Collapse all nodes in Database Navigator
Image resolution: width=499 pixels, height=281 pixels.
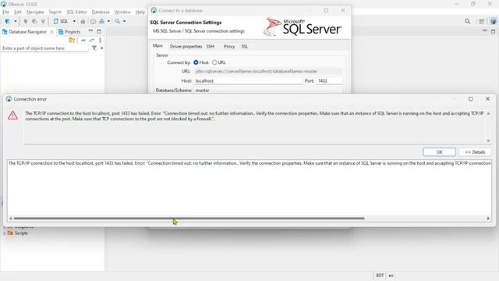coord(83,40)
